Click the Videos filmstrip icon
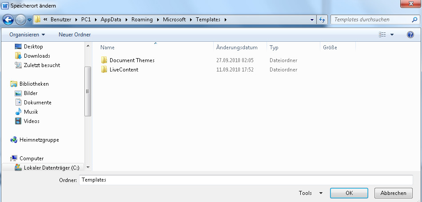The height and width of the screenshot is (202, 422). click(18, 121)
